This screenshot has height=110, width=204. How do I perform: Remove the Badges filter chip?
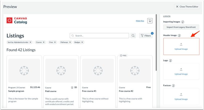[82, 42]
